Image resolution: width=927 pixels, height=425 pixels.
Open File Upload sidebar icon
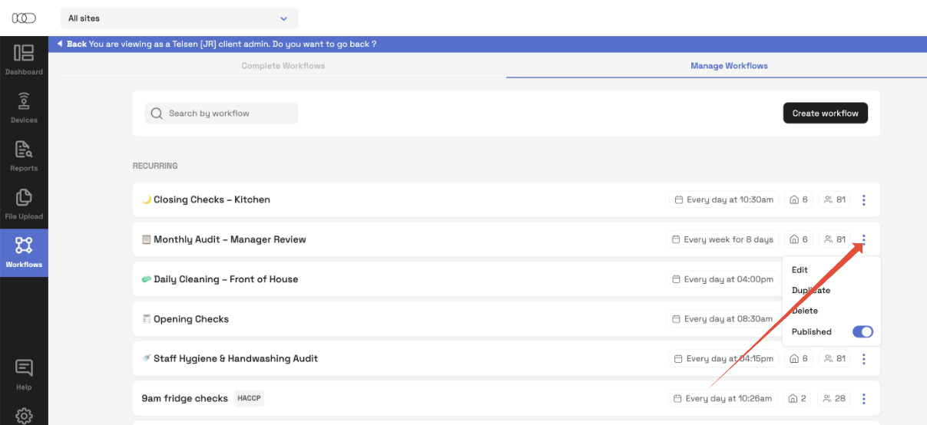coord(24,204)
